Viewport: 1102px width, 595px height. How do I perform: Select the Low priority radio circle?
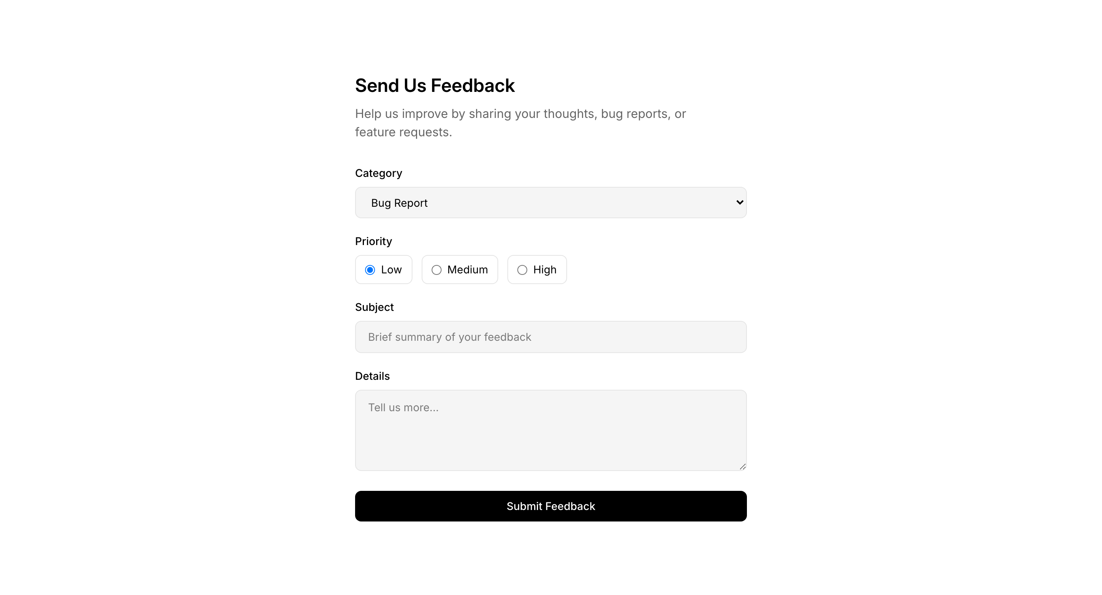[x=370, y=270]
